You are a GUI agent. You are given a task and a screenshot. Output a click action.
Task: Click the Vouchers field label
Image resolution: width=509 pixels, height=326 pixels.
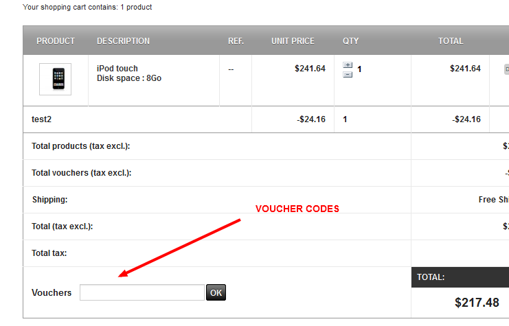[x=52, y=293]
